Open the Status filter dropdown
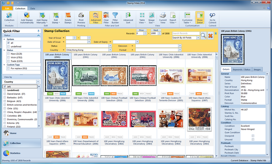This screenshot has width=272, height=164. pyautogui.click(x=110, y=46)
